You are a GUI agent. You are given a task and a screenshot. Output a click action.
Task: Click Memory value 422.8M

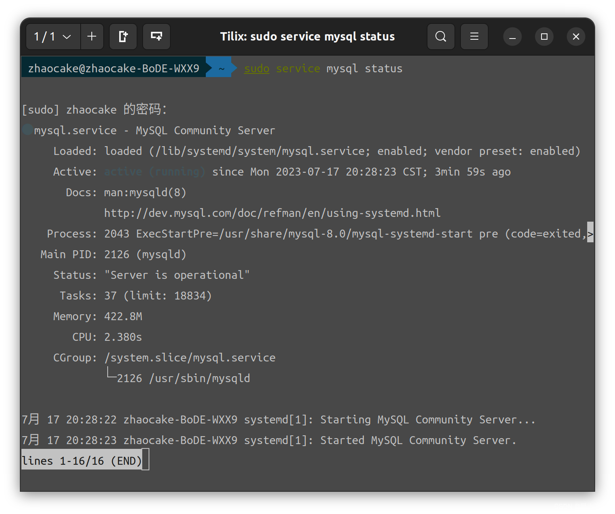point(123,316)
